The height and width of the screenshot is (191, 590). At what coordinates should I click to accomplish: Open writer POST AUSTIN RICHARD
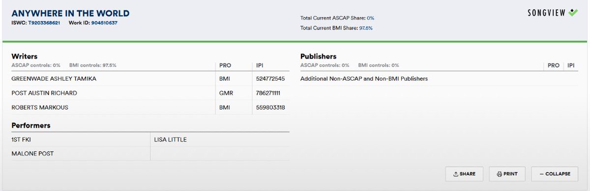[44, 93]
